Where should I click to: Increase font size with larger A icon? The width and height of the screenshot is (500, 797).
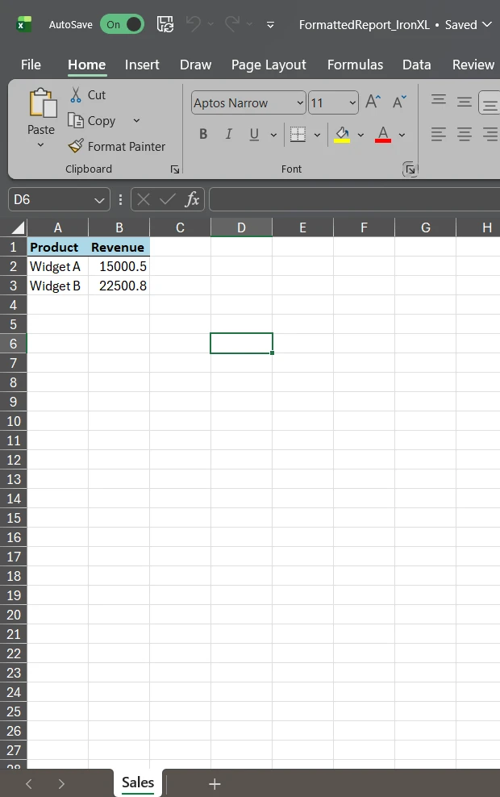(373, 102)
